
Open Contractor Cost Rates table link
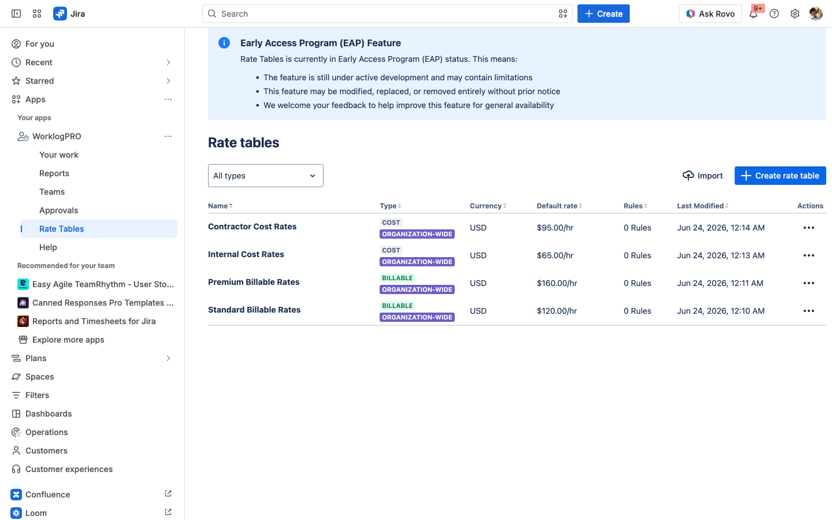[x=252, y=226]
